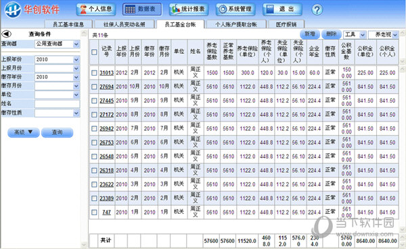Switch to the 社保人员变动名册 tab

click(x=125, y=24)
